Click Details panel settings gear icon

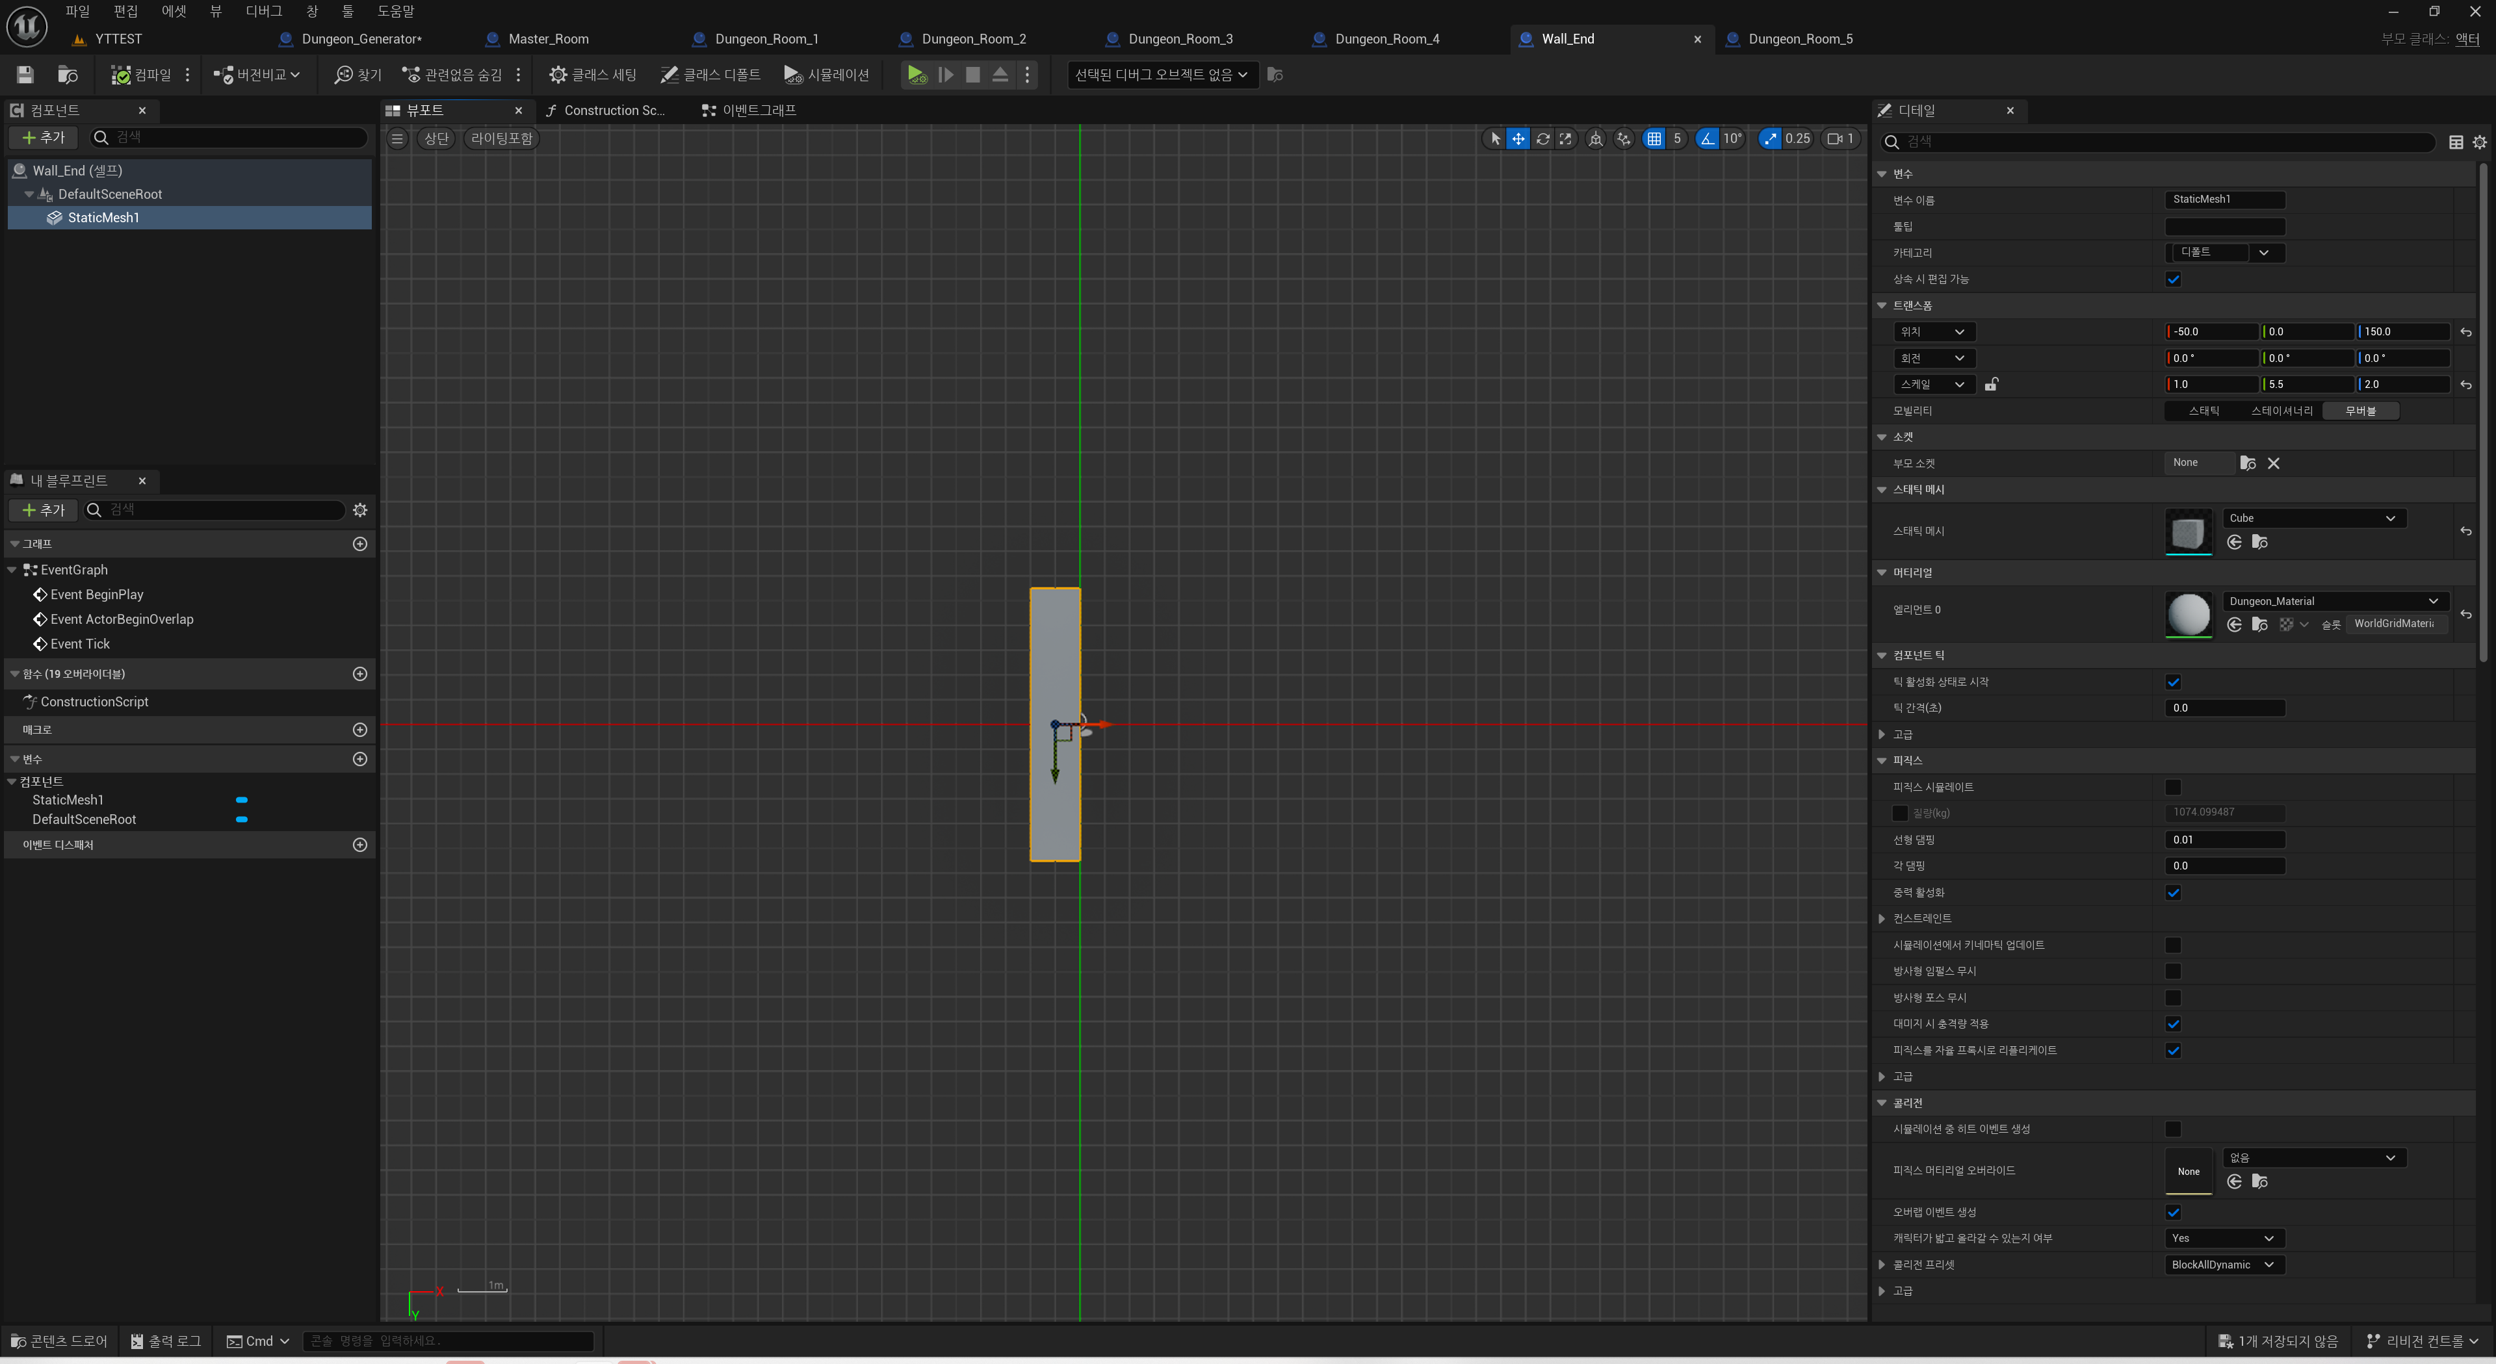(2478, 142)
